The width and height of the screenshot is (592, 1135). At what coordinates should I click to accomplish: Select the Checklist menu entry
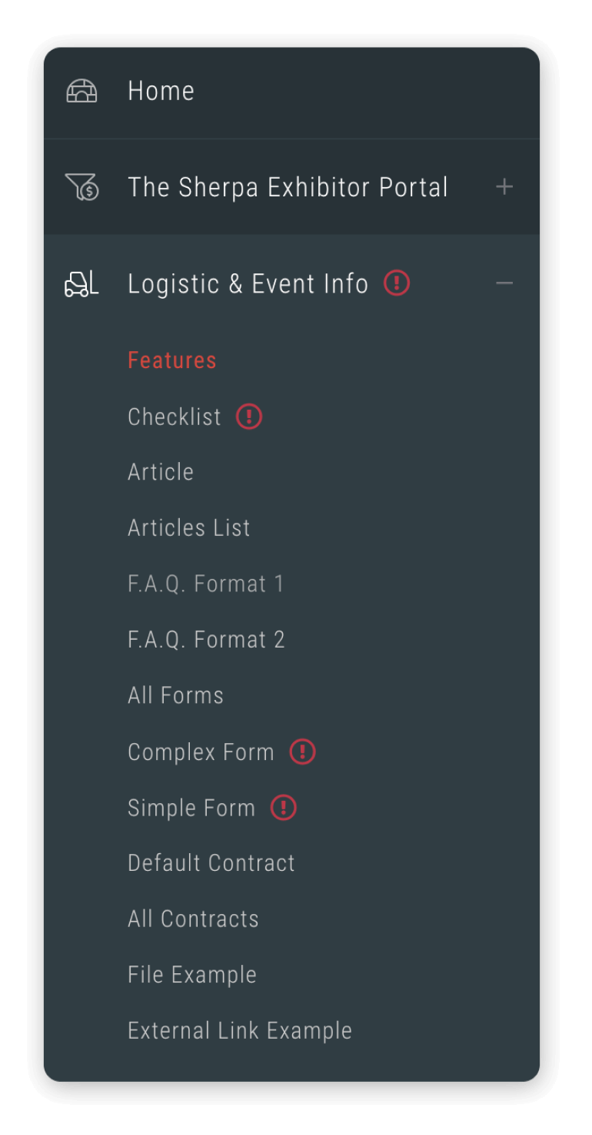tap(174, 416)
